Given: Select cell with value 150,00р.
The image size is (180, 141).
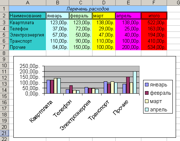Looking at the screenshot, I should (x=81, y=47).
